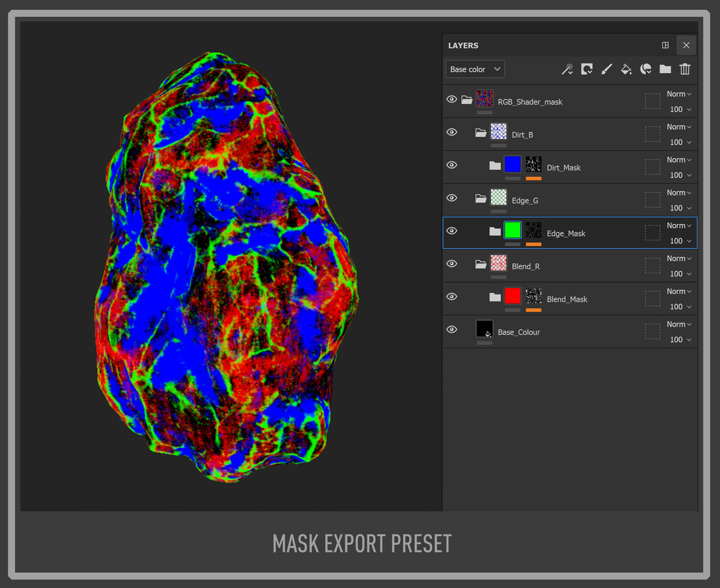Click the LAYERS panel title

point(463,46)
